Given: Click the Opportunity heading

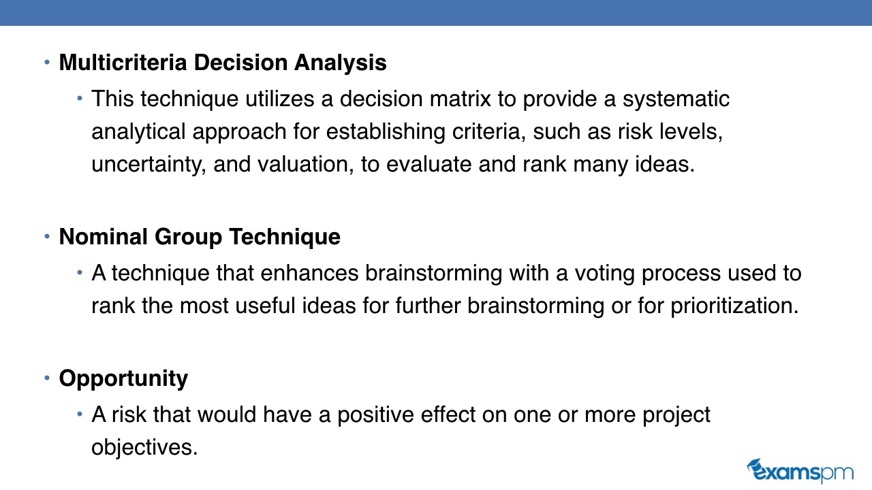Looking at the screenshot, I should [x=123, y=378].
